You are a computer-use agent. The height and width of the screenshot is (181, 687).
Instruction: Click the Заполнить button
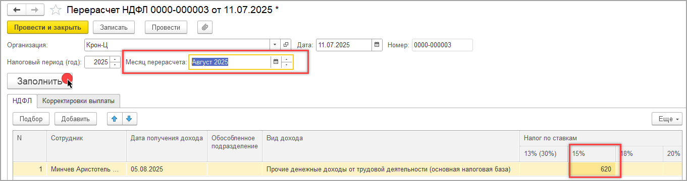click(40, 81)
